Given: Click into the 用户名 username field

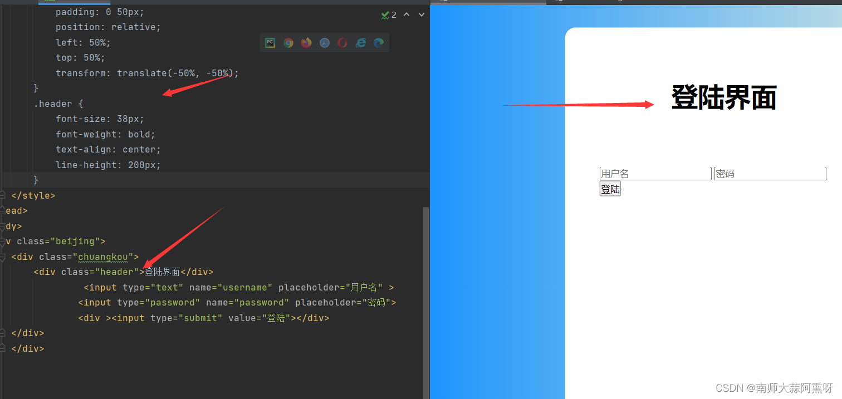Looking at the screenshot, I should tap(655, 174).
